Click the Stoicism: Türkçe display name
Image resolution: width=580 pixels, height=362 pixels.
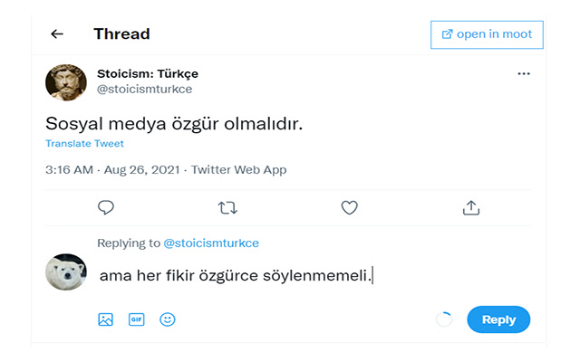pos(147,73)
